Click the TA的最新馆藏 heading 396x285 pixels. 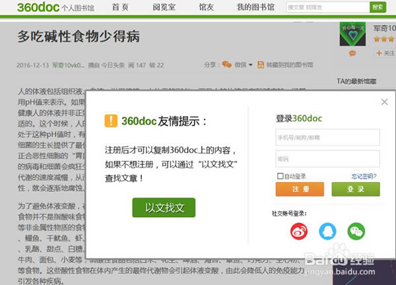(356, 81)
